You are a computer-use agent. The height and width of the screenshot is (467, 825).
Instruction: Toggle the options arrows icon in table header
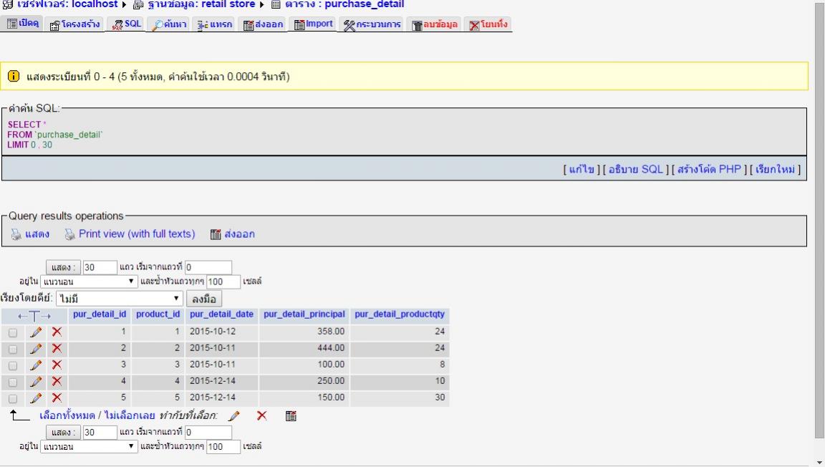coord(34,316)
